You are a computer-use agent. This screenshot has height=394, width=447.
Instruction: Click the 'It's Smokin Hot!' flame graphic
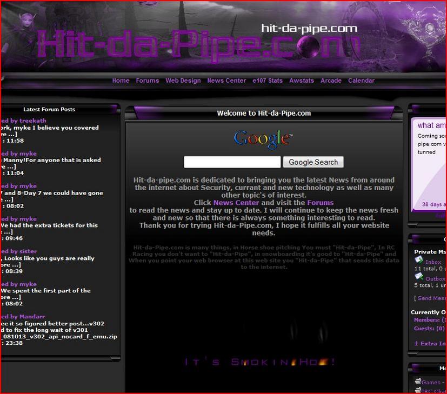[261, 362]
